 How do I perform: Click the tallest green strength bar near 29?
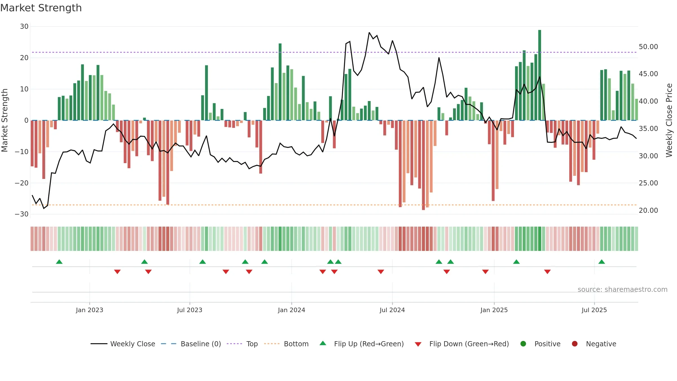coord(540,75)
